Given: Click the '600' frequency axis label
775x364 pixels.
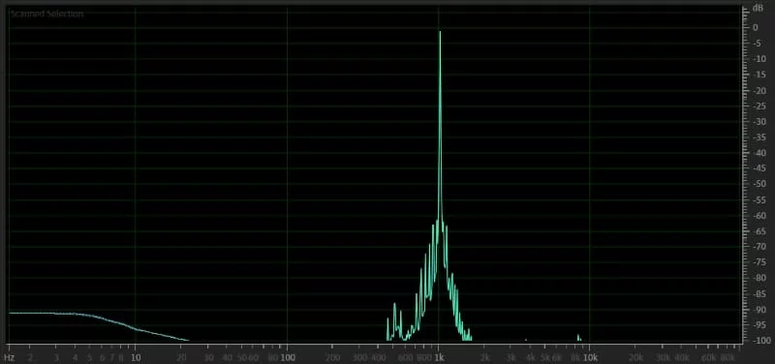Looking at the screenshot, I should coord(405,357).
